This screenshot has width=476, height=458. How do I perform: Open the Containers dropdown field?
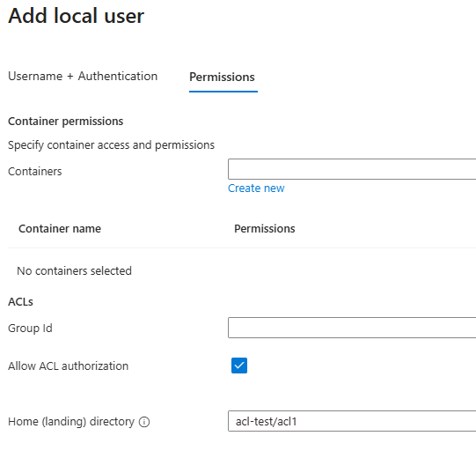(352, 169)
